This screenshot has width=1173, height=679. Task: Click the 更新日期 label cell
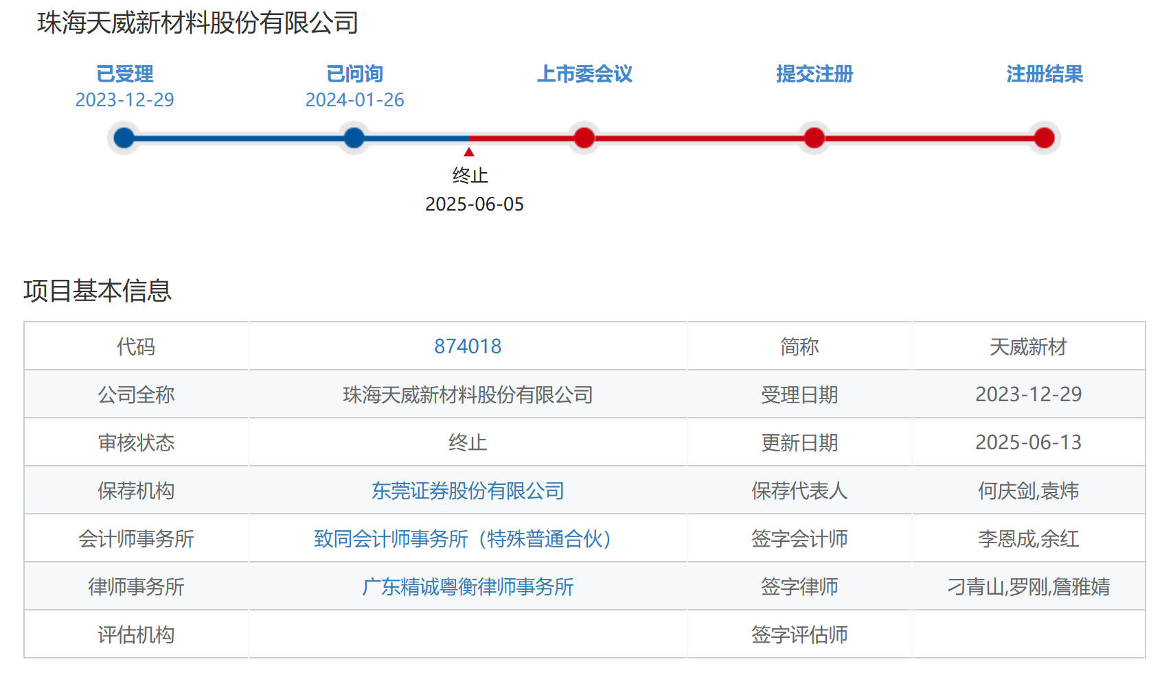tap(799, 442)
